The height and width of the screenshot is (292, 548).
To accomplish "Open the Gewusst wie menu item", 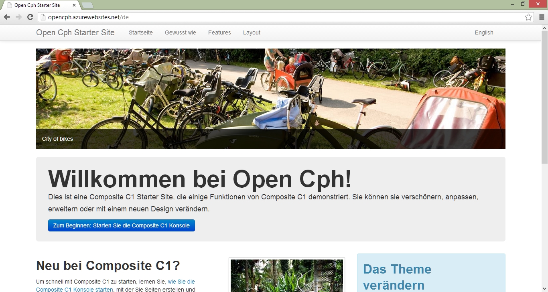I will 180,32.
